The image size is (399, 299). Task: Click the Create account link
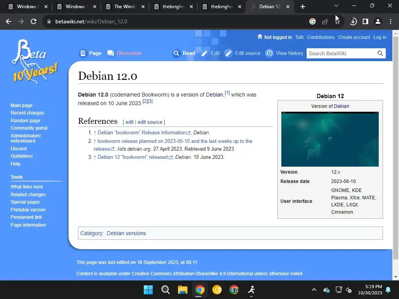click(x=354, y=37)
